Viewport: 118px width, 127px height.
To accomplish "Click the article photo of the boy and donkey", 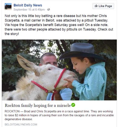I will tap(59, 70).
